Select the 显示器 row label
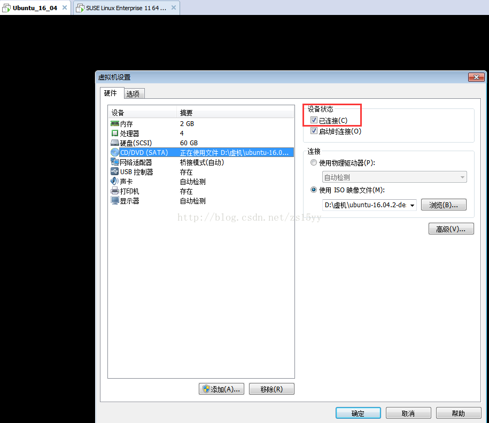The width and height of the screenshot is (489, 423). coord(130,201)
